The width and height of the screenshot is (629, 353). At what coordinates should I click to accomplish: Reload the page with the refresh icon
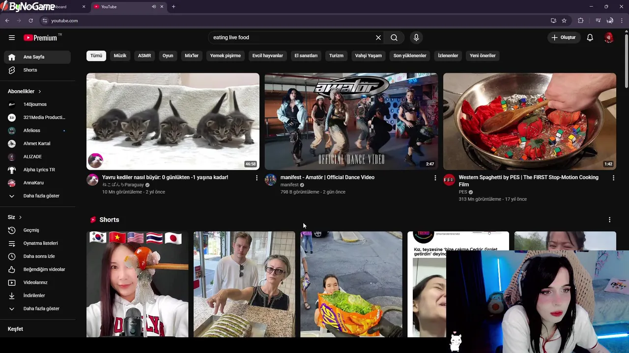[x=30, y=21]
